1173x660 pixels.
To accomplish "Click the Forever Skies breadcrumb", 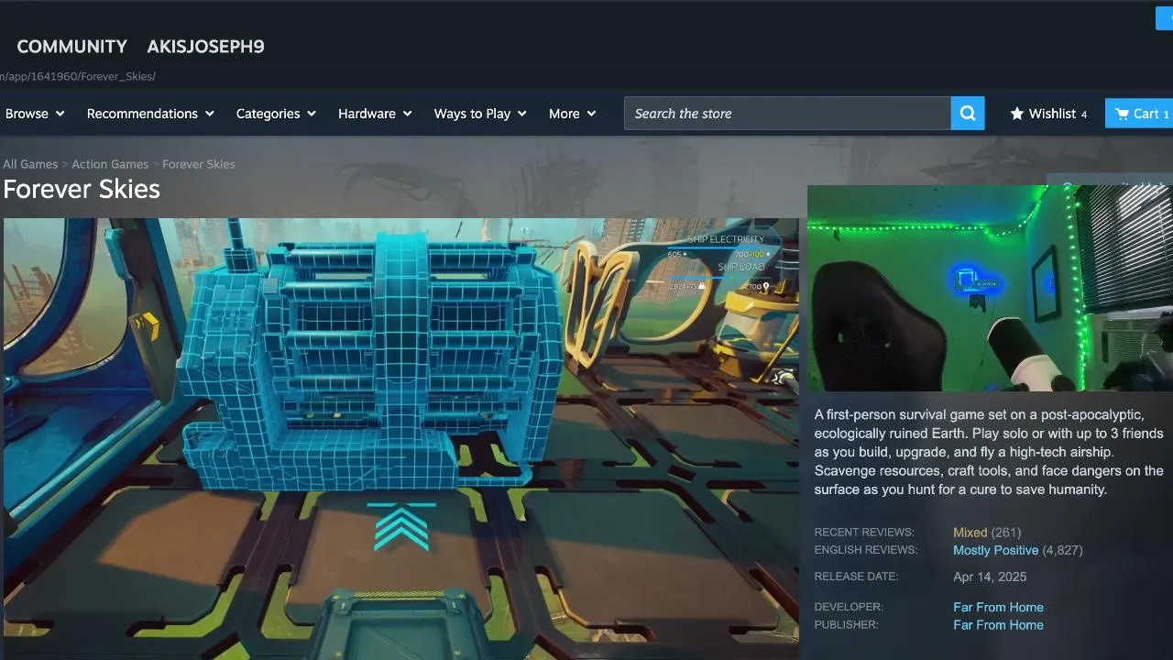I will point(199,164).
